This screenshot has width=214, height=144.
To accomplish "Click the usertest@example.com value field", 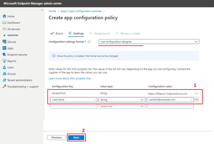I will coord(170,100).
